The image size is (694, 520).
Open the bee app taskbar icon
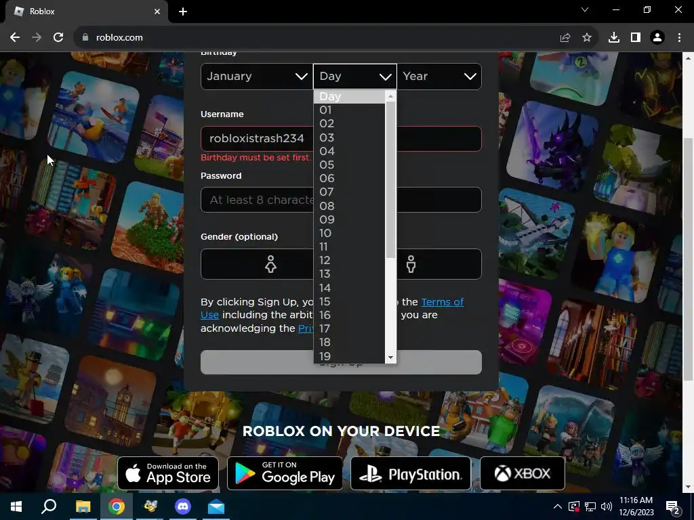(150, 506)
